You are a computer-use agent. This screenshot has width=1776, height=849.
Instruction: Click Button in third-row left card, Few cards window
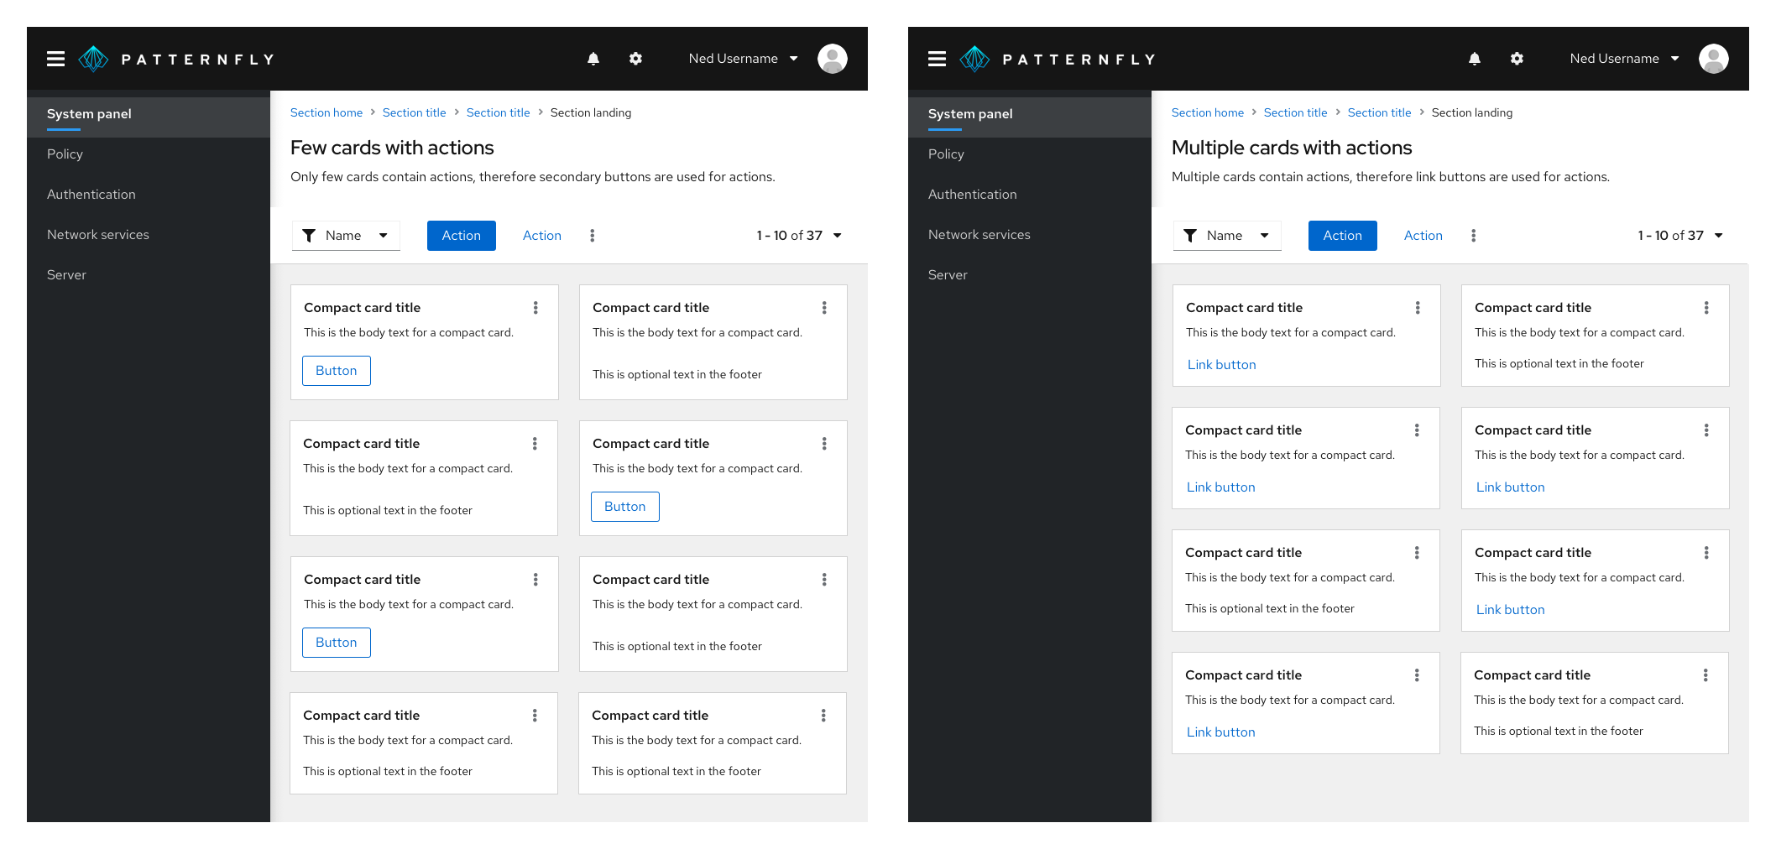(x=337, y=643)
